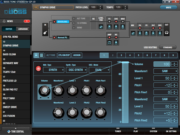Open the LEVEL PAN mixer icon
This screenshot has height=135, width=180.
101,27
